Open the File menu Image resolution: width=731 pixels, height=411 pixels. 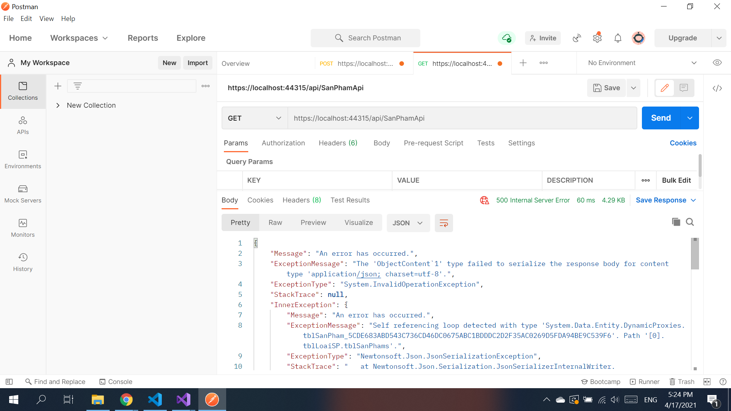[8, 19]
